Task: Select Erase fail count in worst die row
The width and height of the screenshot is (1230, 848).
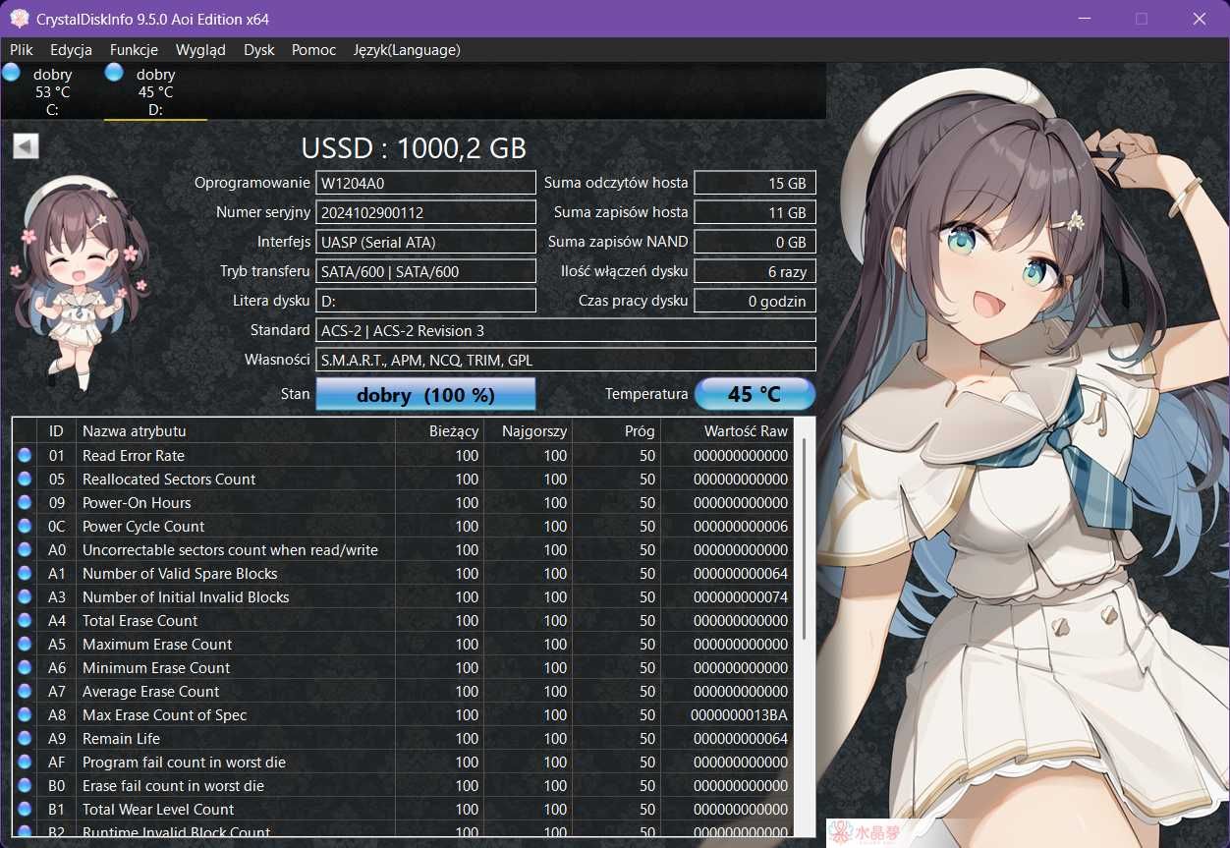Action: coord(403,785)
